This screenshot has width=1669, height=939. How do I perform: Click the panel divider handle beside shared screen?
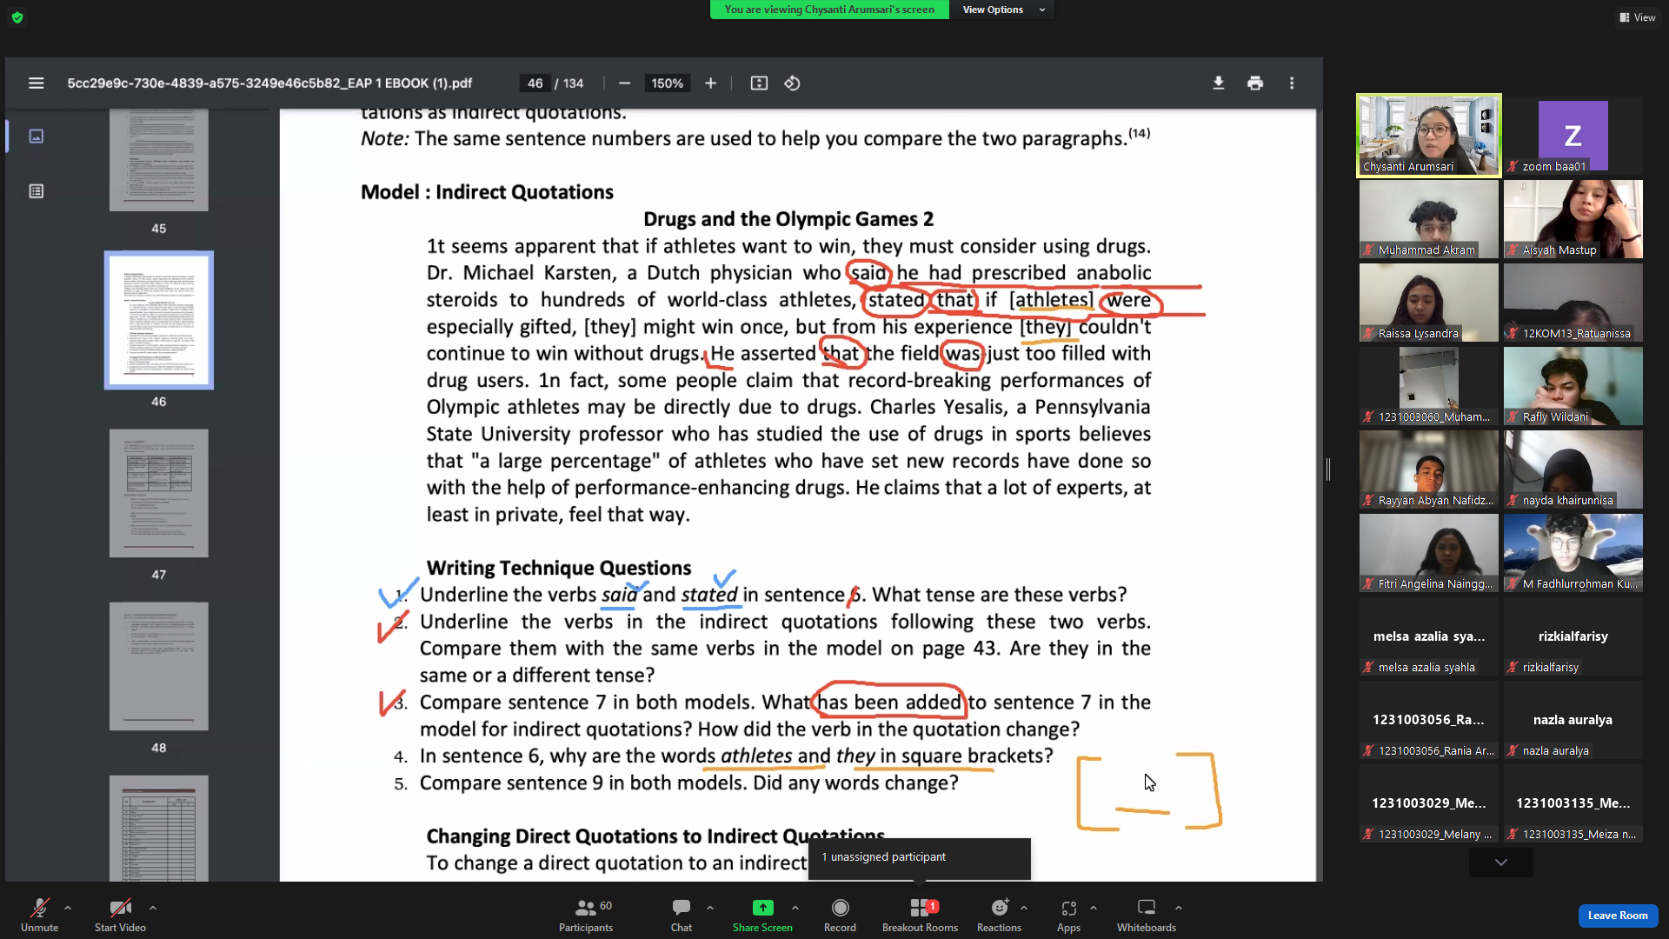tap(1328, 469)
